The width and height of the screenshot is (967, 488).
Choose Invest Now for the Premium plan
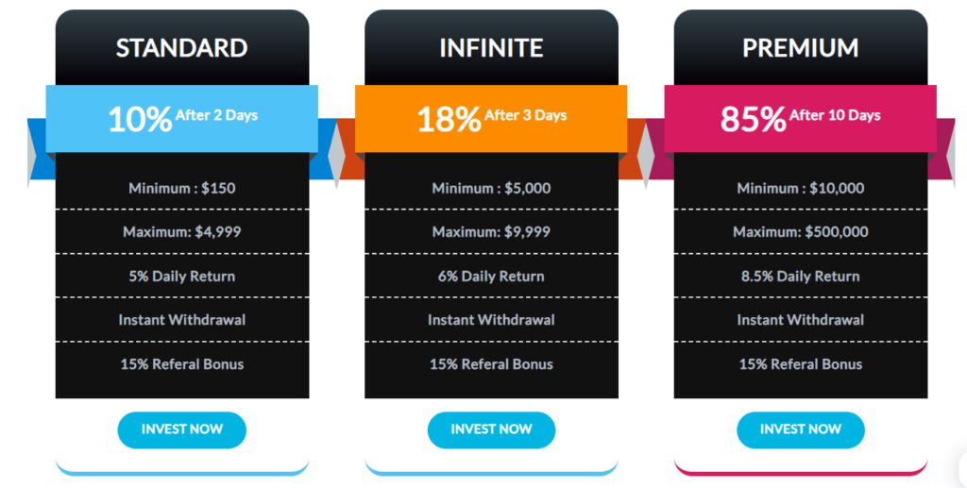800,429
